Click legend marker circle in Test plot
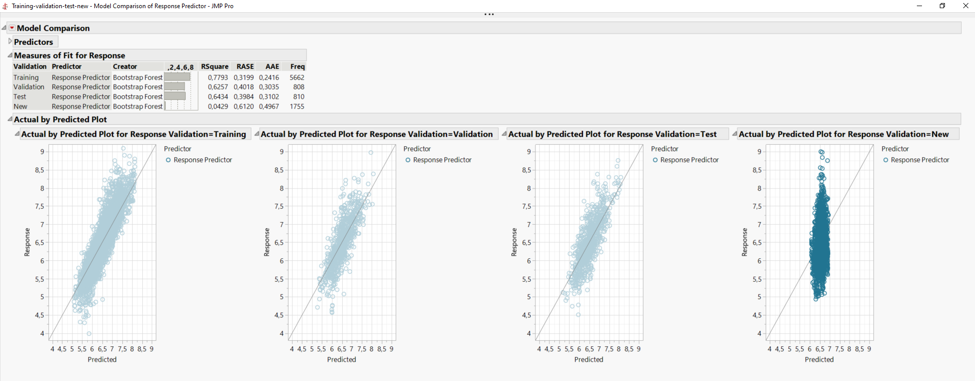The image size is (975, 381). [x=655, y=160]
